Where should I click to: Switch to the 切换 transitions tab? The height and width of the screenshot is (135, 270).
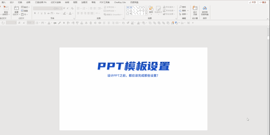pyautogui.click(x=20, y=2)
